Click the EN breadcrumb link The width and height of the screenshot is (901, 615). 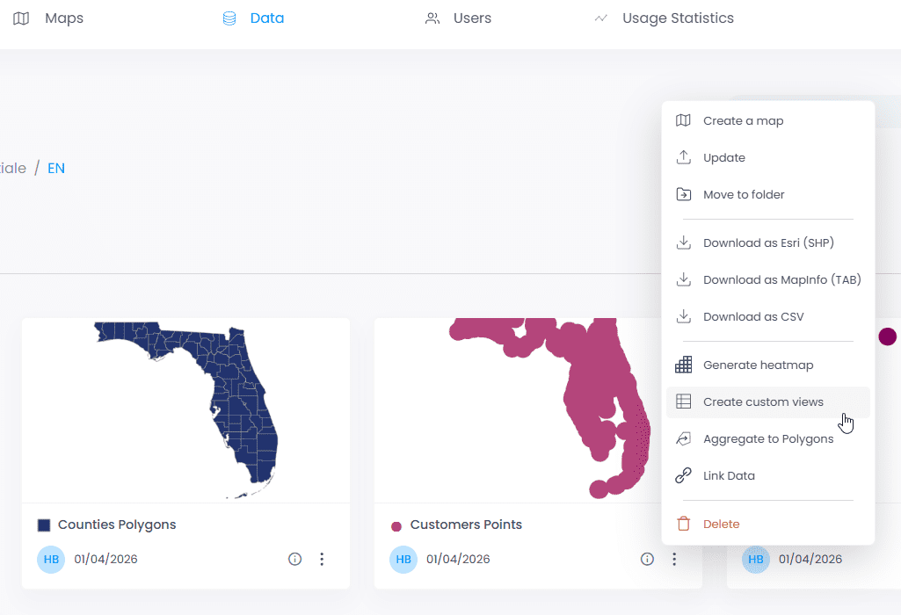click(56, 169)
